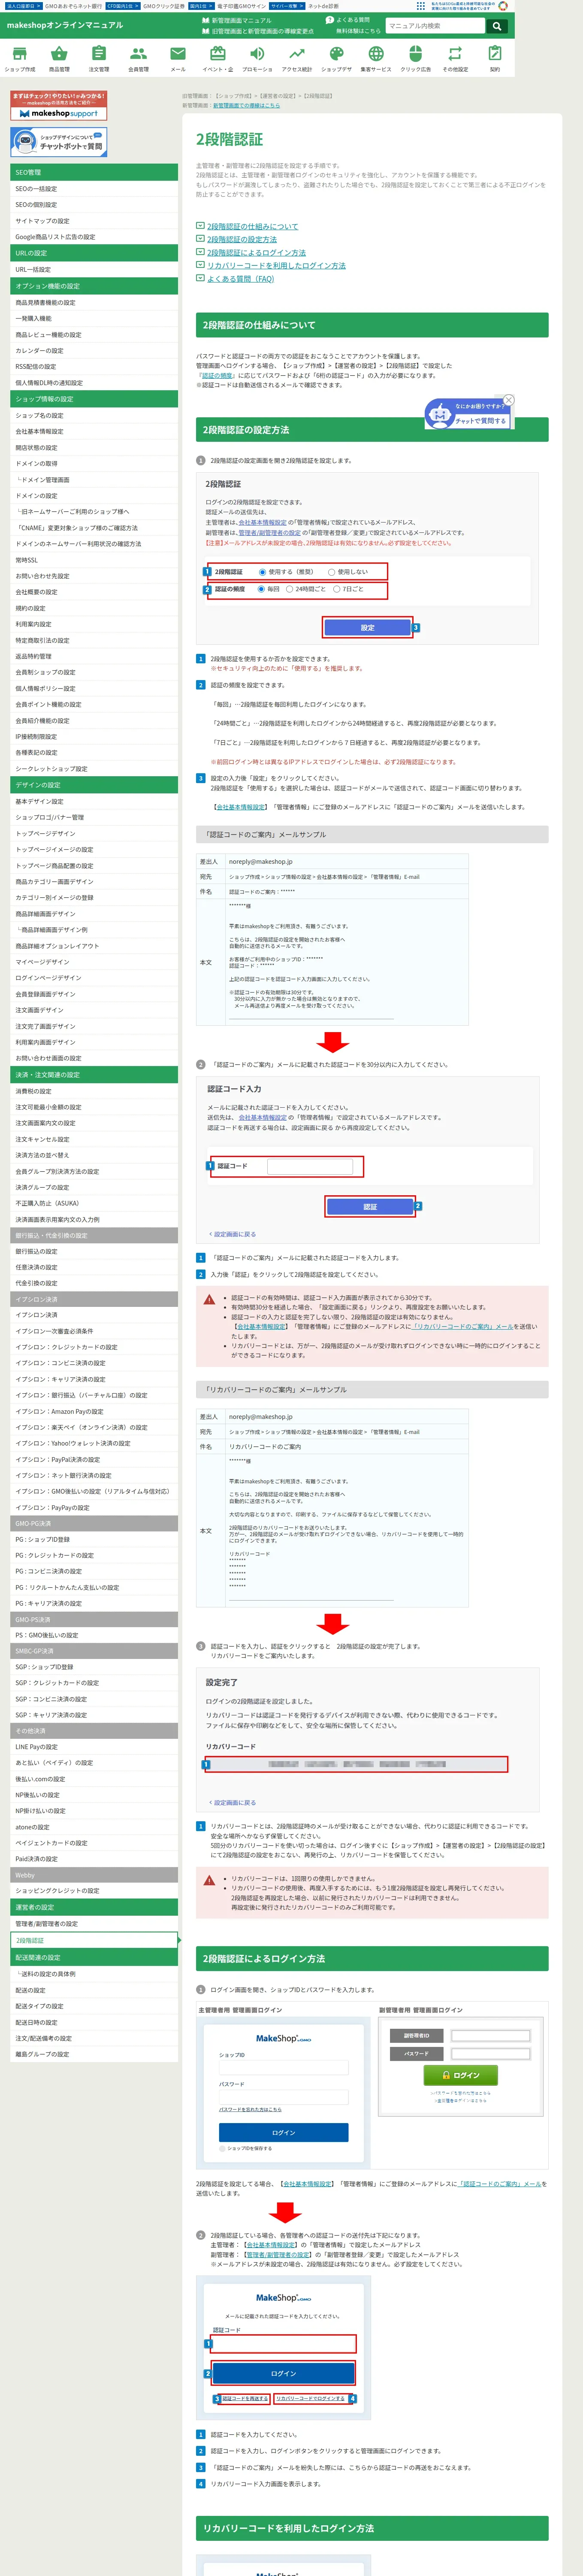Click chevron icon beside 2段階認証の仕組みについて
This screenshot has height=2576, width=583.
point(200,226)
